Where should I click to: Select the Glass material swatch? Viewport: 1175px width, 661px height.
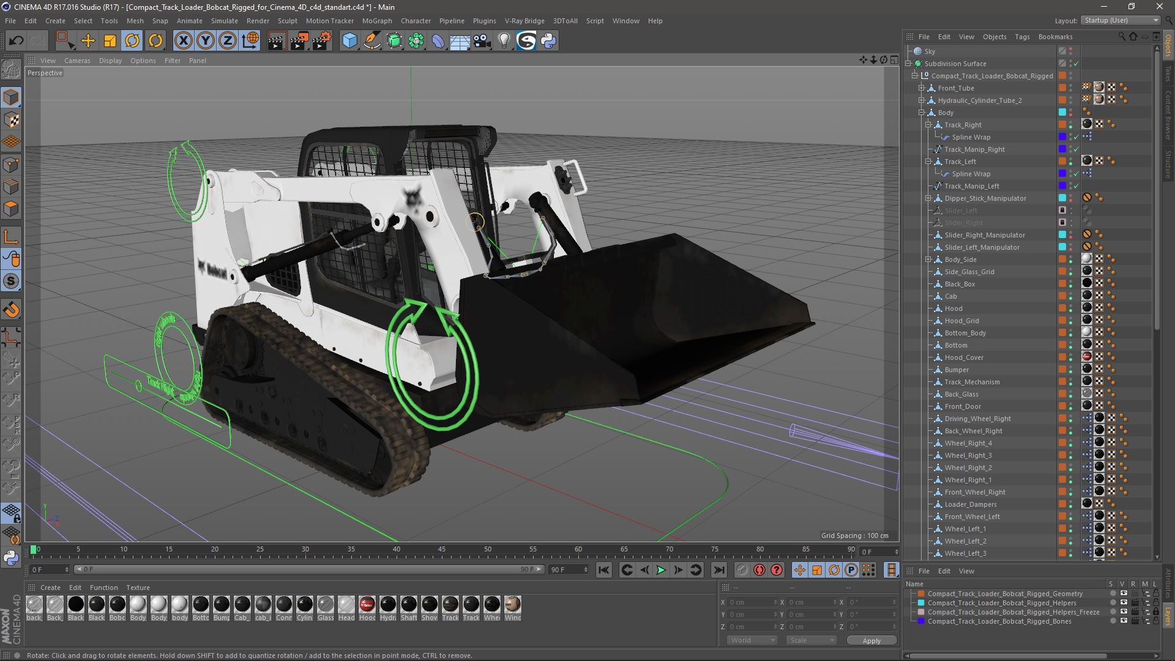[x=326, y=608]
